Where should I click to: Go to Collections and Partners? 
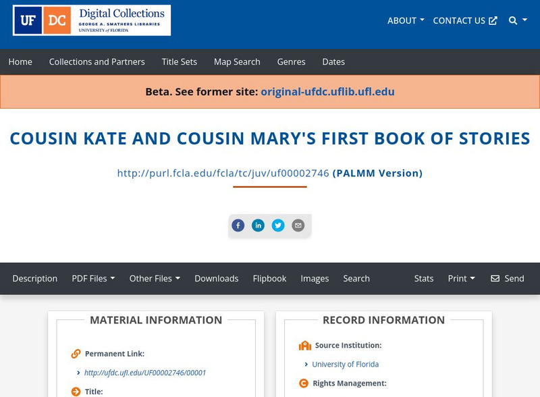coord(97,61)
